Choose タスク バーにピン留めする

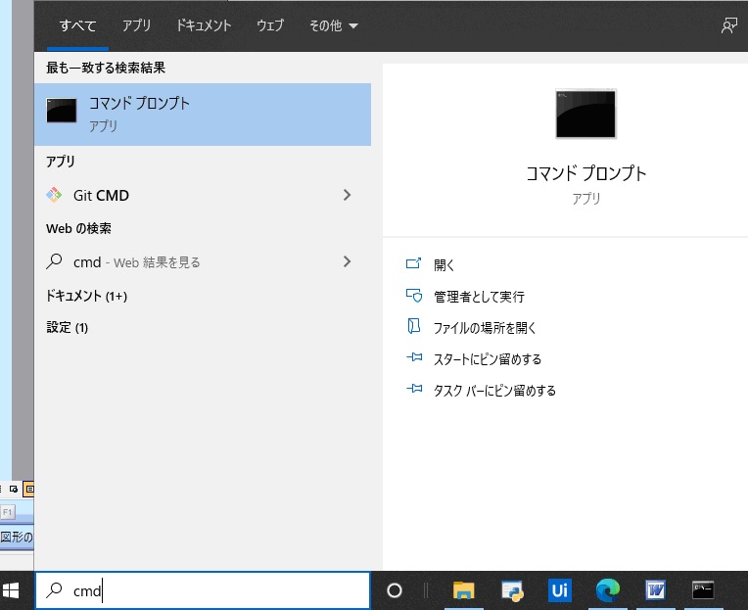(x=494, y=391)
